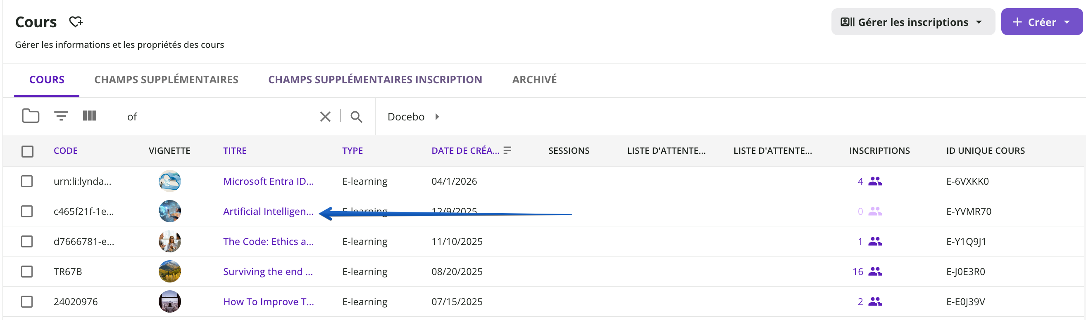
Task: Expand the Créer dropdown arrow
Action: coord(1067,22)
